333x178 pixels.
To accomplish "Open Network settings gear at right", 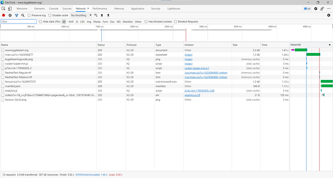I will click(329, 15).
